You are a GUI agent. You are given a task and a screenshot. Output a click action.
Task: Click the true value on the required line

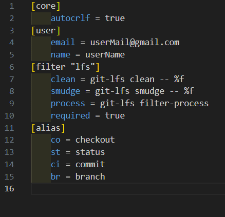tap(115, 116)
